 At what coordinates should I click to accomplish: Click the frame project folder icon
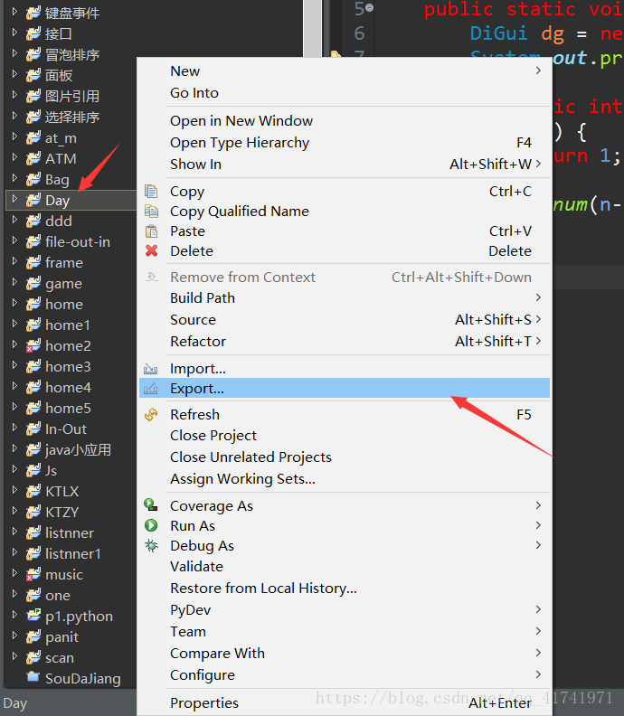tap(33, 262)
